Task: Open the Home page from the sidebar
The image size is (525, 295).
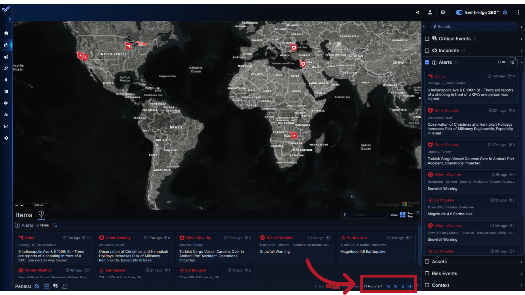Action: point(6,33)
